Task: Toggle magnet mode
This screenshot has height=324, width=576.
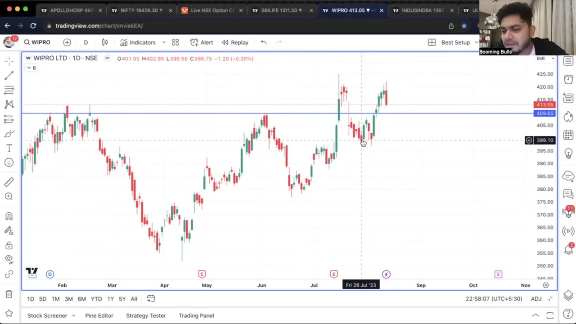Action: (9, 216)
